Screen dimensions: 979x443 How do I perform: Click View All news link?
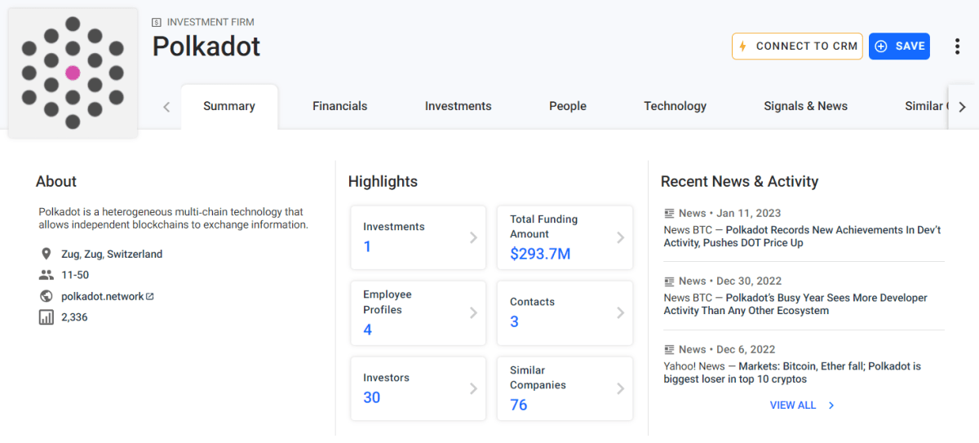793,405
